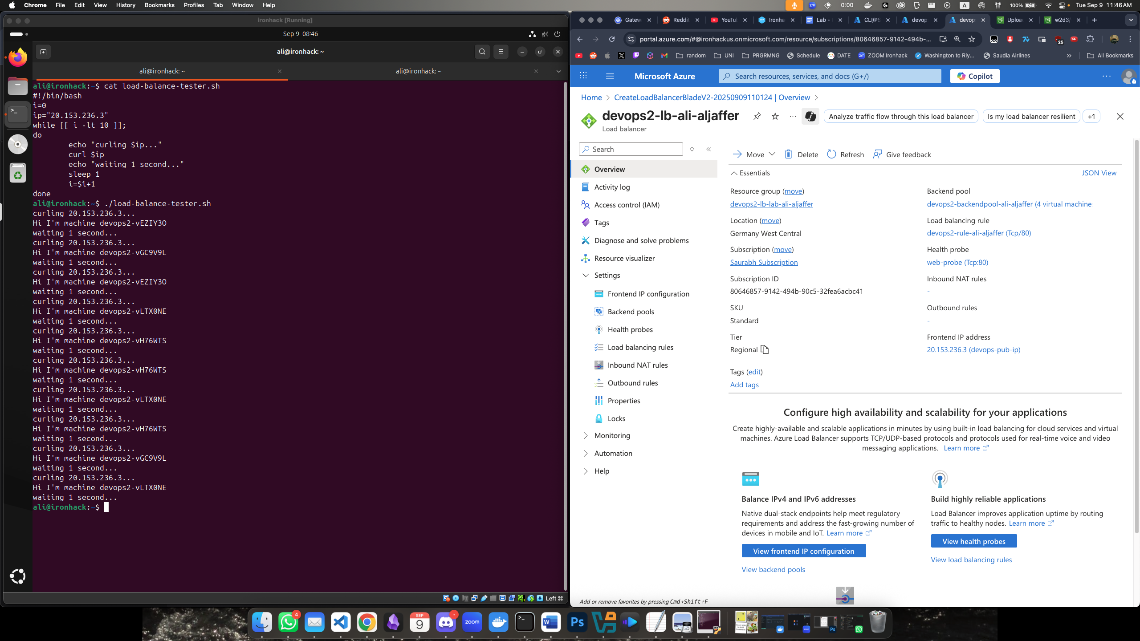1140x641 pixels.
Task: Switch to the second ali@ironhack terminal tab
Action: 418,71
